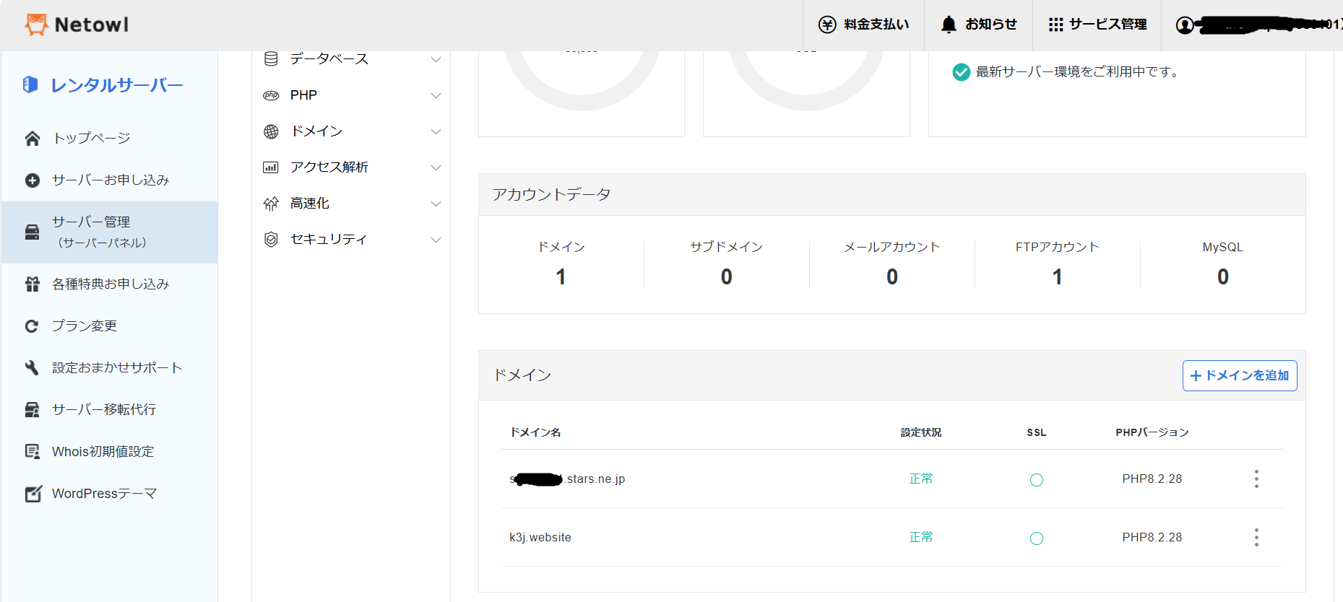This screenshot has height=602, width=1343.
Task: Click the WordPressテーマ edit icon
Action: 33,493
